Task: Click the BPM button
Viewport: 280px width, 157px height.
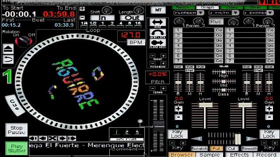Action: click(136, 42)
